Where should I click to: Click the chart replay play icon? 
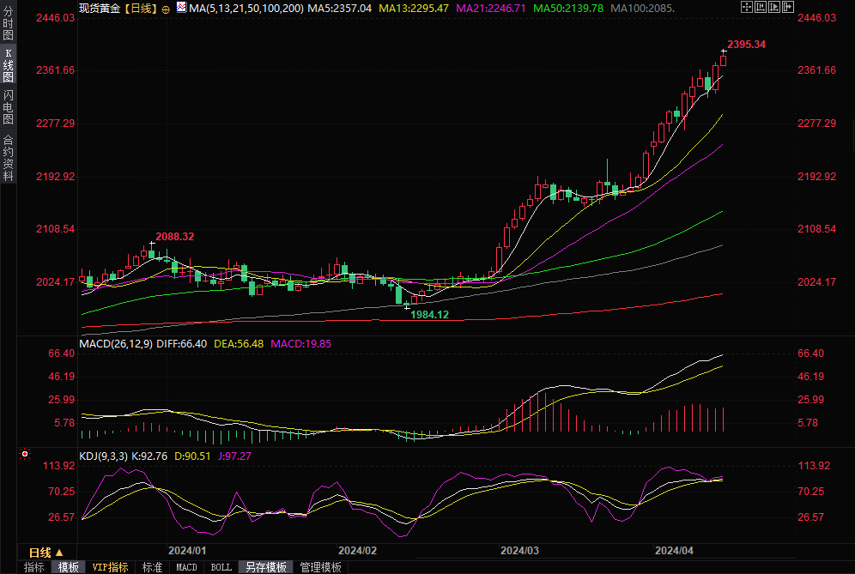click(774, 8)
